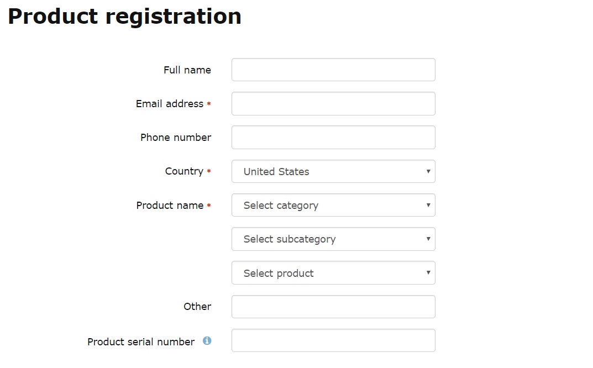Click the Phone number label
593x368 pixels.
176,137
